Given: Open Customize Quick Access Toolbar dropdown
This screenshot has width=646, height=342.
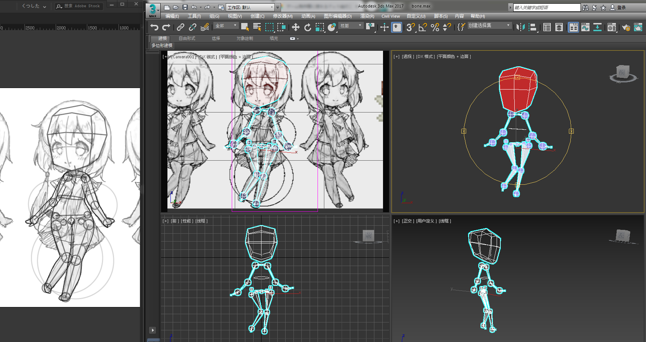Looking at the screenshot, I should coord(278,7).
